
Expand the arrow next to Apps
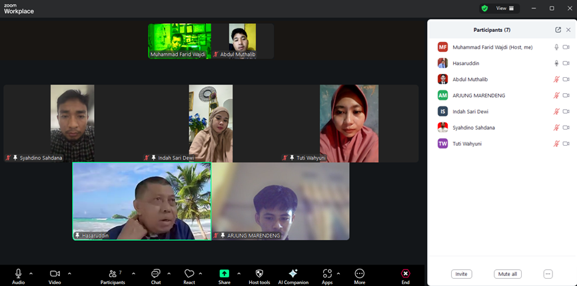point(338,273)
